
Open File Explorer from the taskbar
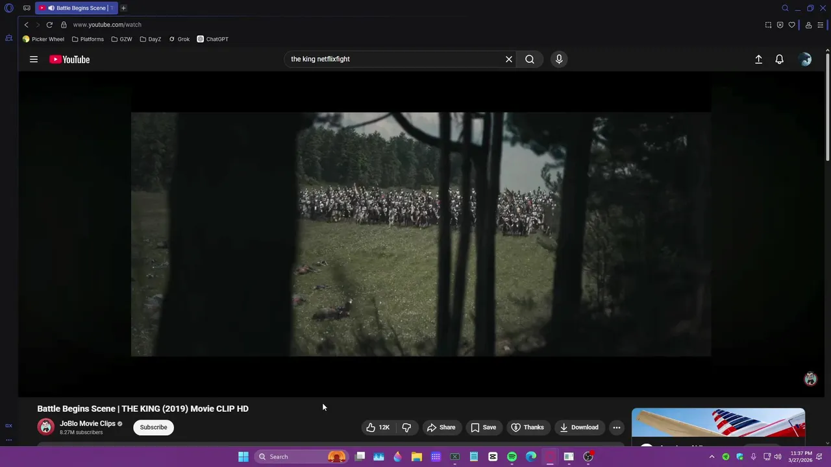pyautogui.click(x=417, y=457)
